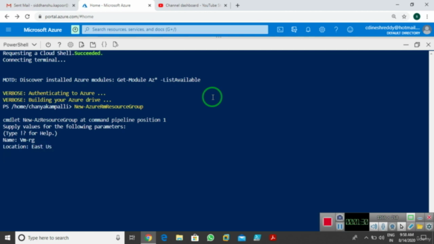Open Cloud Shell settings gear icon
Screen dimensions: 434x244
71,45
